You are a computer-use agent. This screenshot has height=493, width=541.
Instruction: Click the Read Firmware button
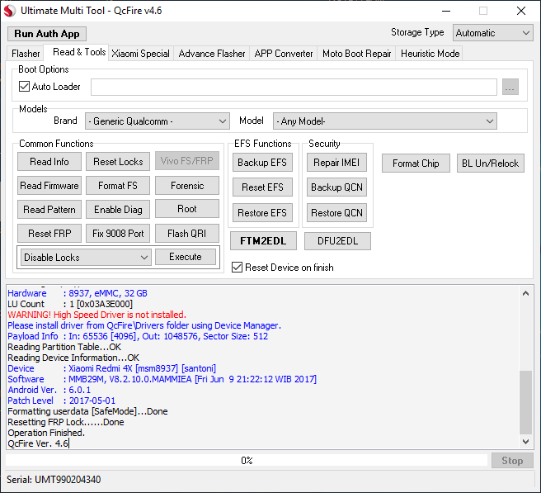click(x=49, y=186)
